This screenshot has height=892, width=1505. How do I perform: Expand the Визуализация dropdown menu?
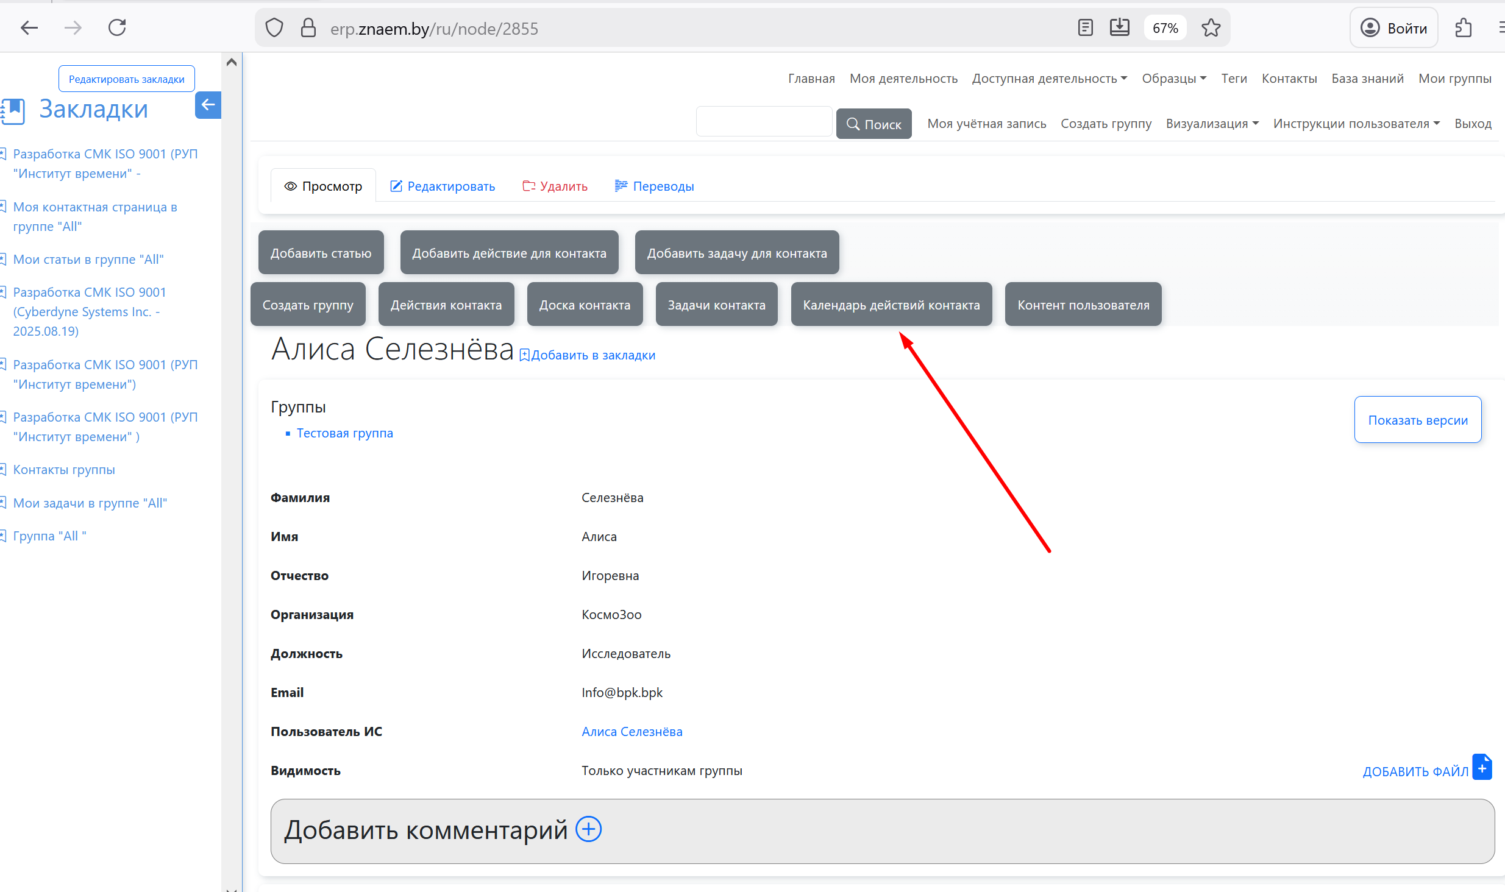pyautogui.click(x=1212, y=124)
